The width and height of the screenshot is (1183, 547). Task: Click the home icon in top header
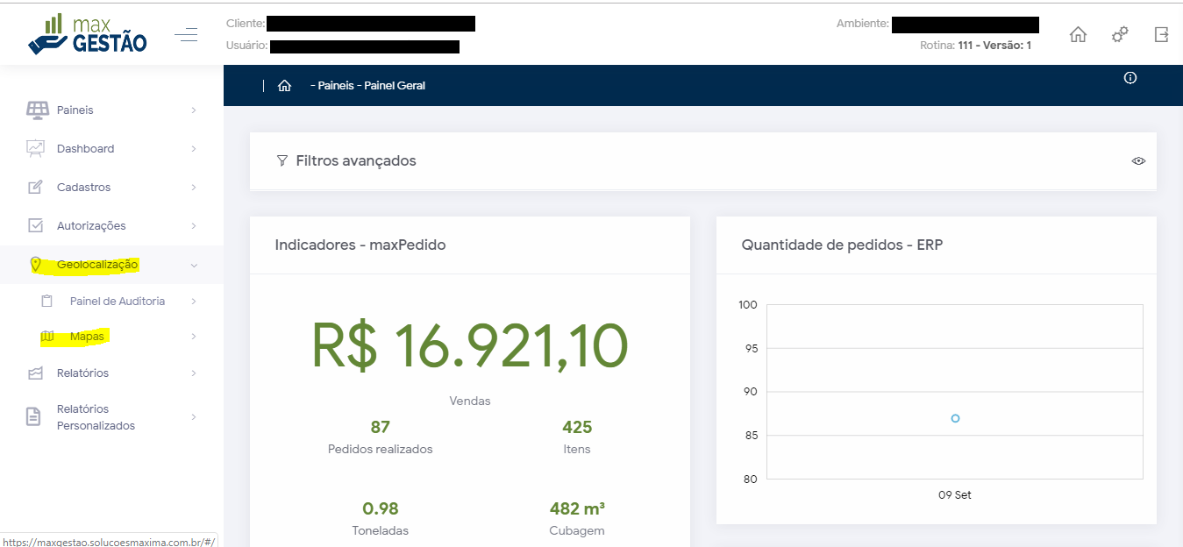1078,35
